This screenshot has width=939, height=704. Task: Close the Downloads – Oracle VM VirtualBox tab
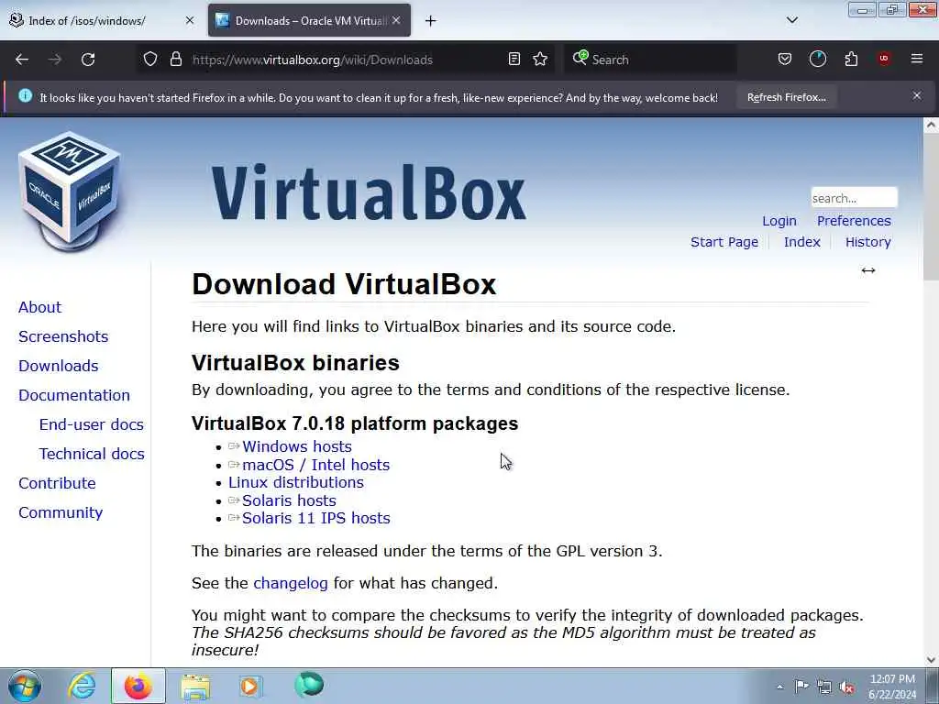(x=396, y=20)
